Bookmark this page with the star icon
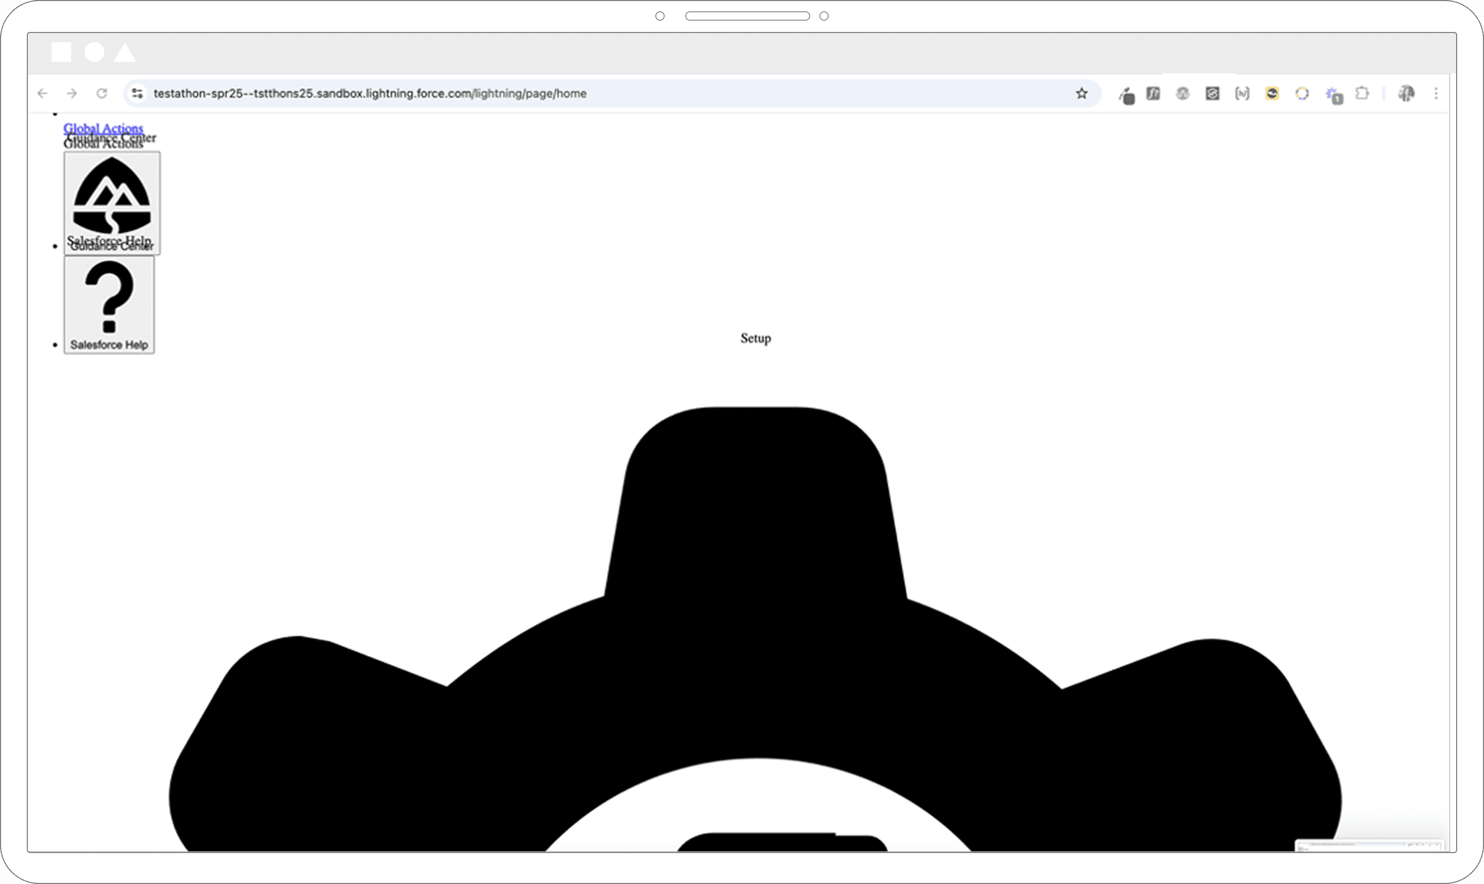The image size is (1484, 884). tap(1082, 93)
